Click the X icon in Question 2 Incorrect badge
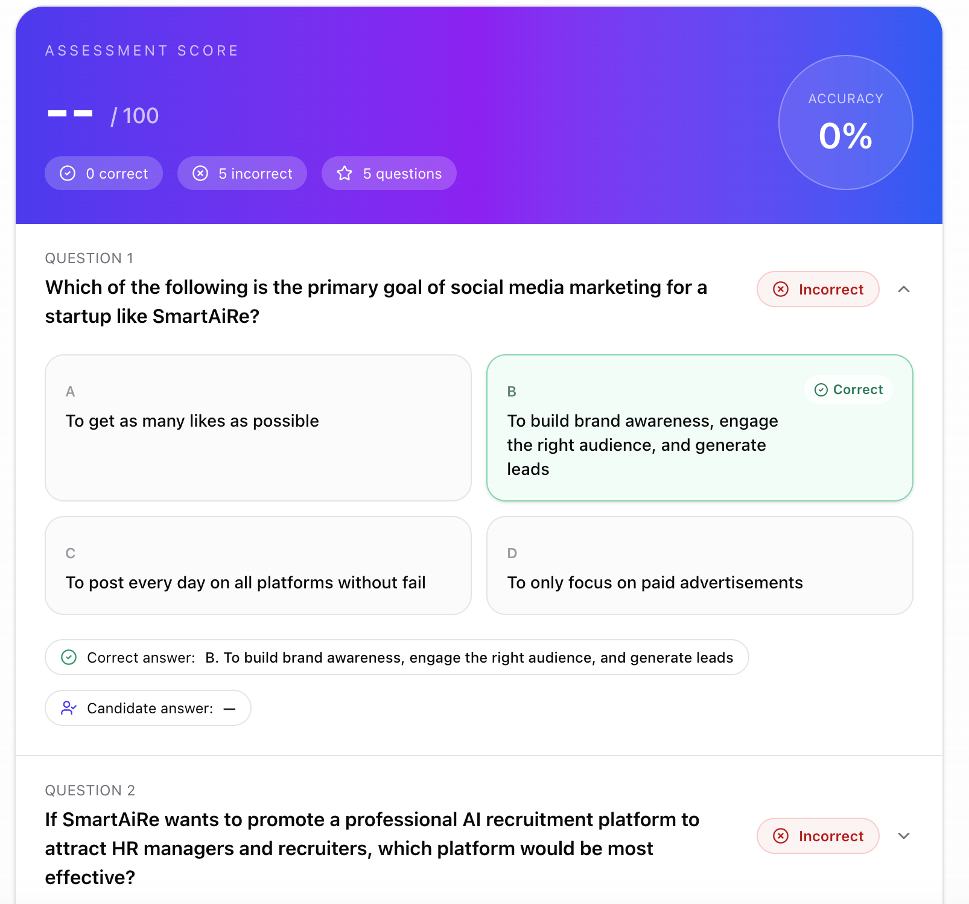The image size is (969, 904). [781, 836]
